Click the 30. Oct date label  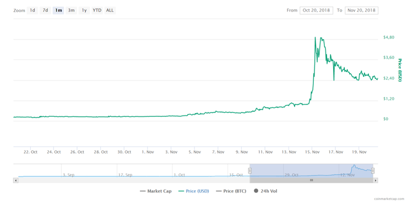coord(124,152)
